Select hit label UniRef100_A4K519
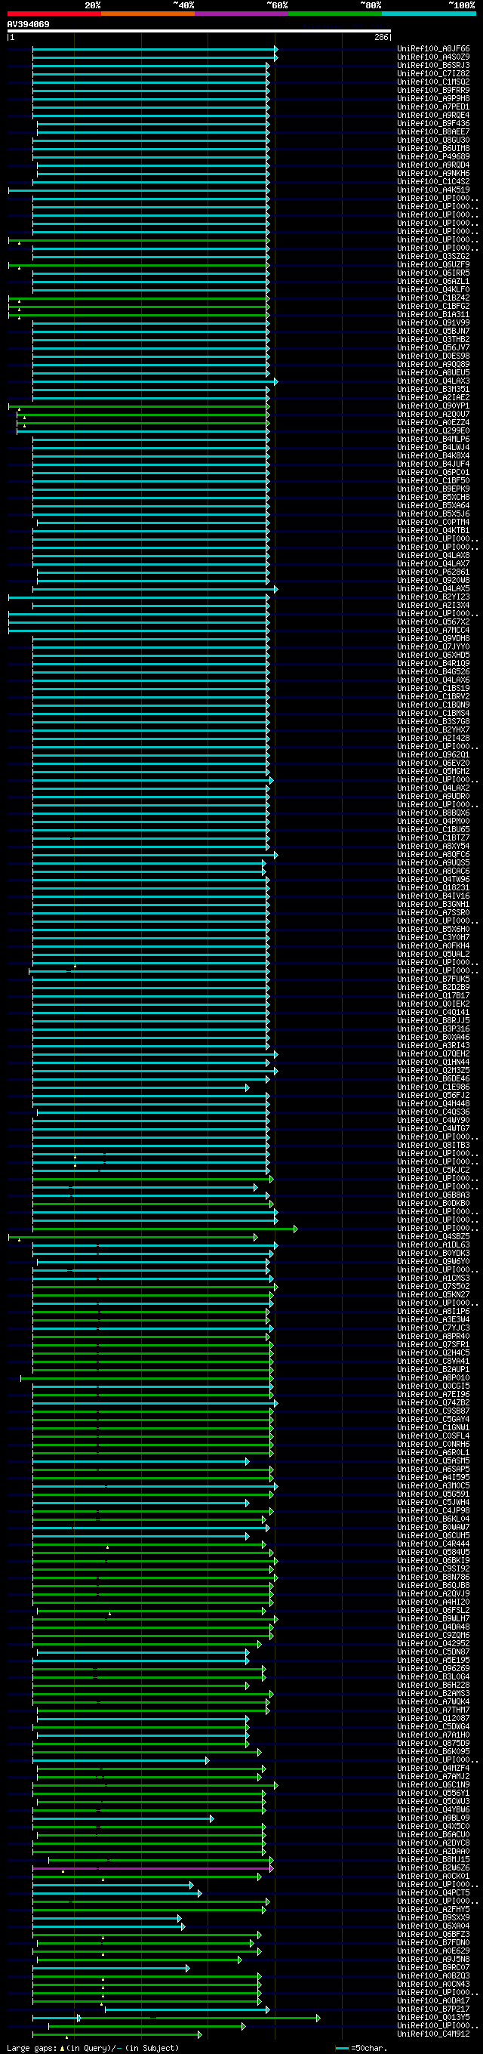 434,190
